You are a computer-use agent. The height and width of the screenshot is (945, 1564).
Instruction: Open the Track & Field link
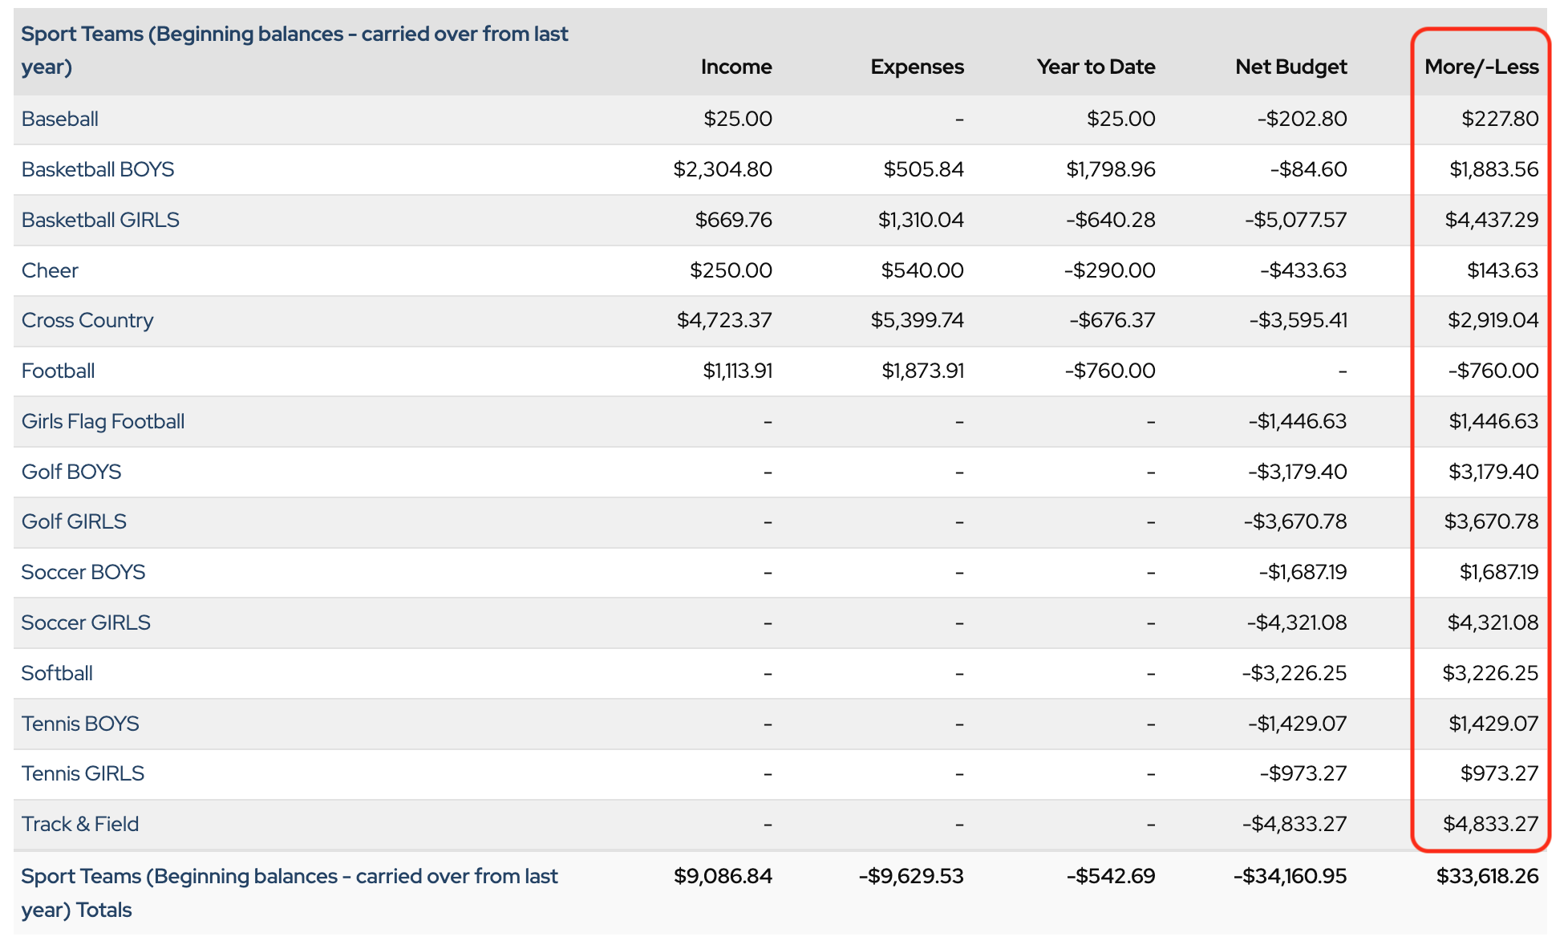click(x=80, y=824)
